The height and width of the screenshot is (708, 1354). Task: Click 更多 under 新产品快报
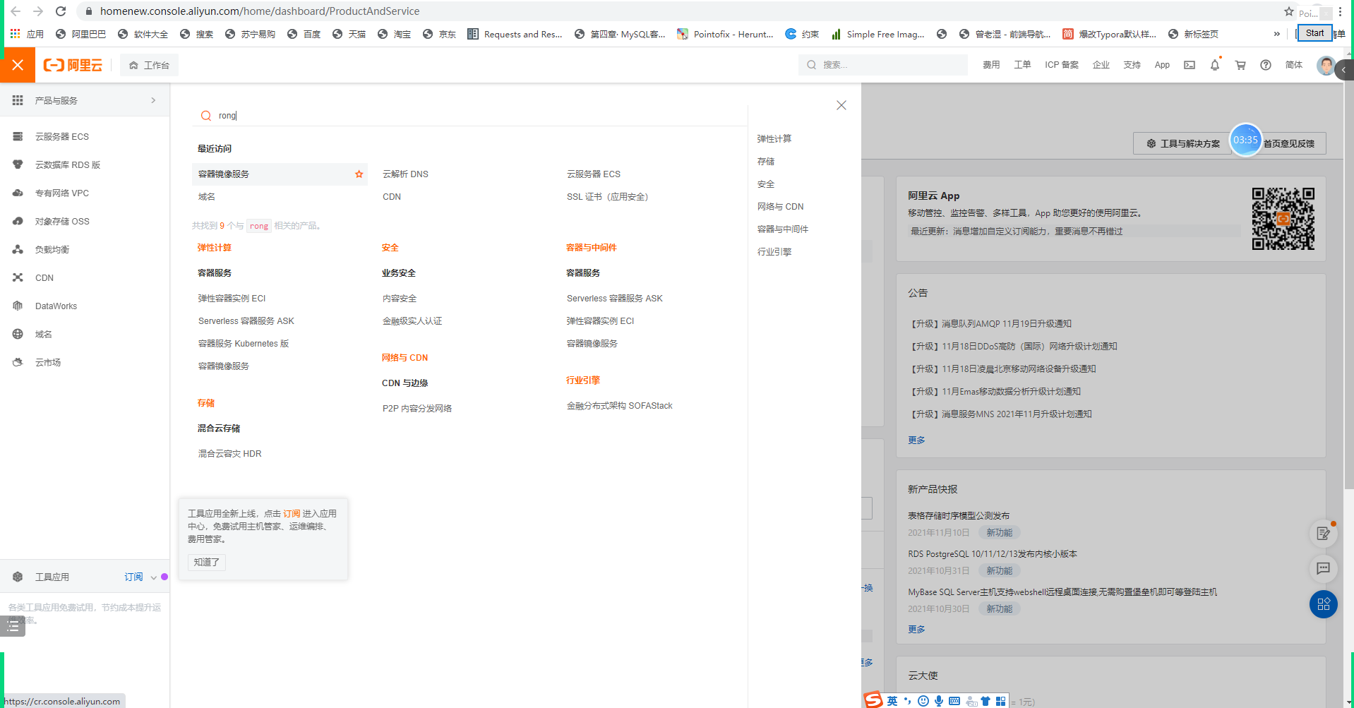916,629
